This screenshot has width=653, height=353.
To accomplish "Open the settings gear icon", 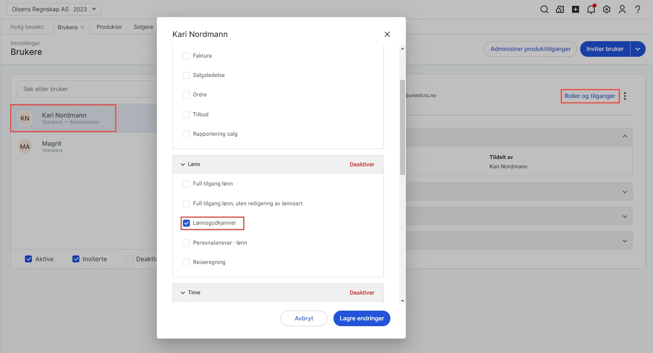I will pos(607,9).
